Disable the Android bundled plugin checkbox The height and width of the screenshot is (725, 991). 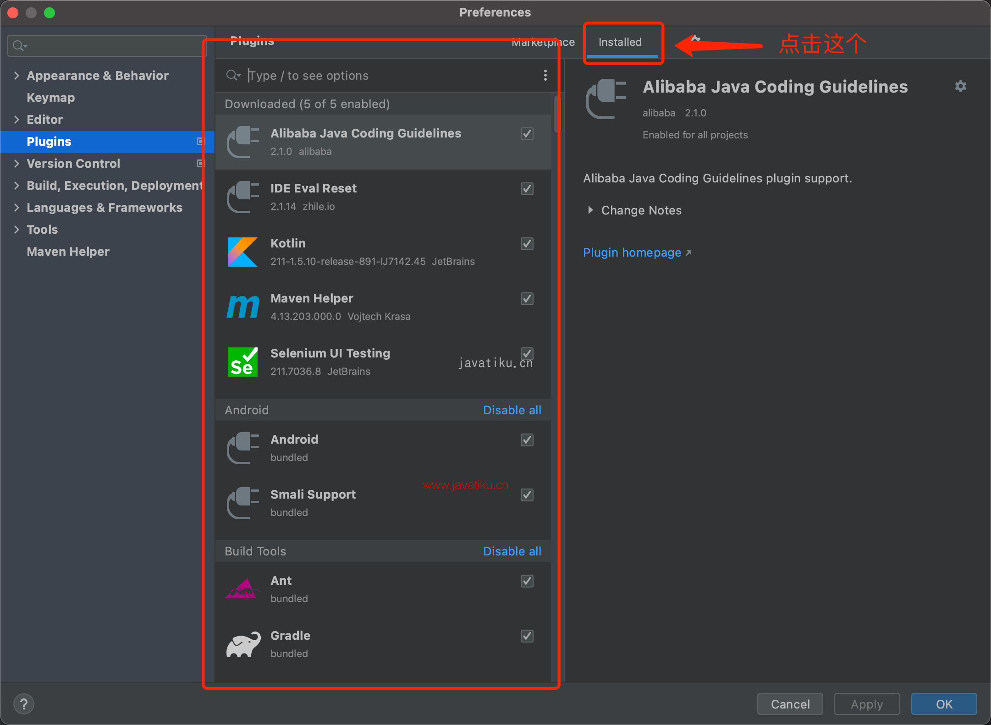click(527, 439)
